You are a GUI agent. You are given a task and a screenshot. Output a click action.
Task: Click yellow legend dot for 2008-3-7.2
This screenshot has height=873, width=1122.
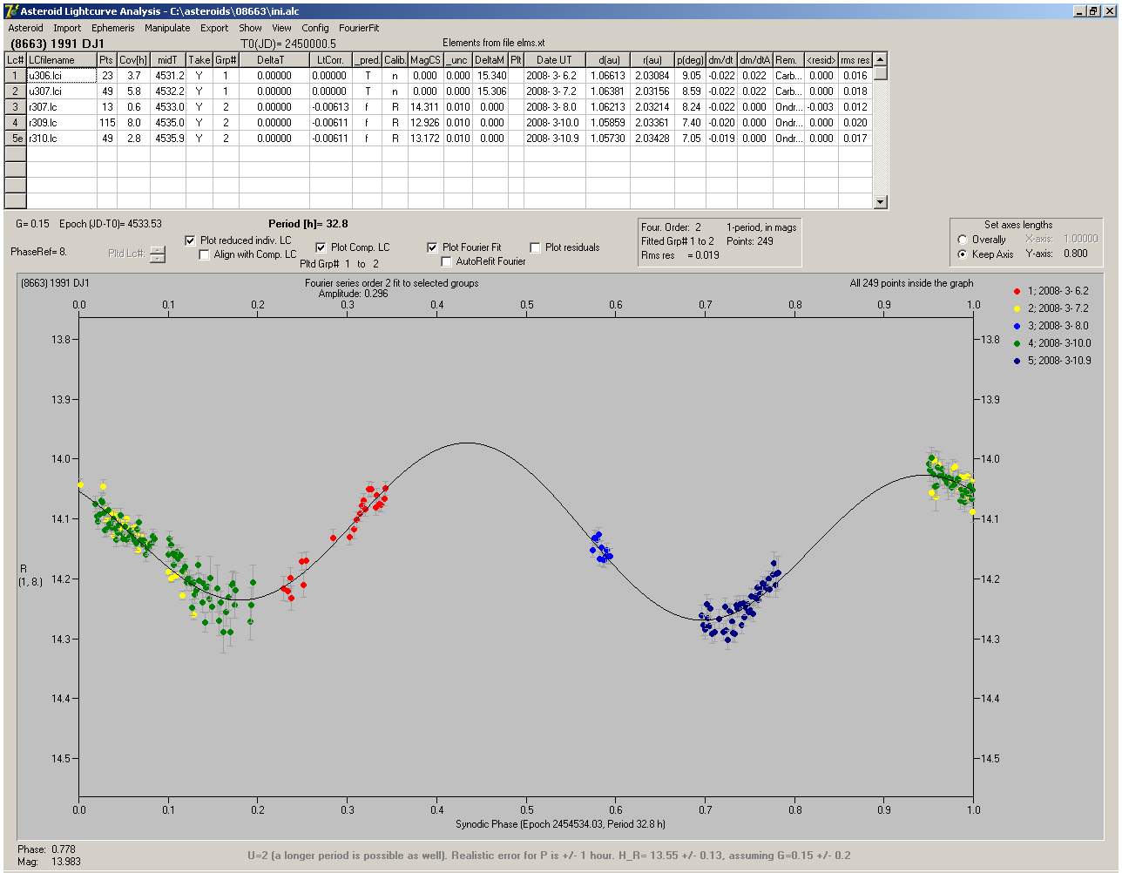(x=1017, y=308)
